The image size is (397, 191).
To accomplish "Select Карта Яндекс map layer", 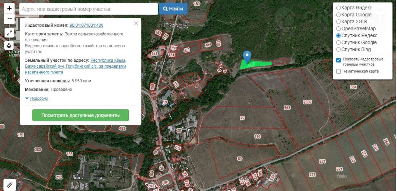I will tap(338, 8).
